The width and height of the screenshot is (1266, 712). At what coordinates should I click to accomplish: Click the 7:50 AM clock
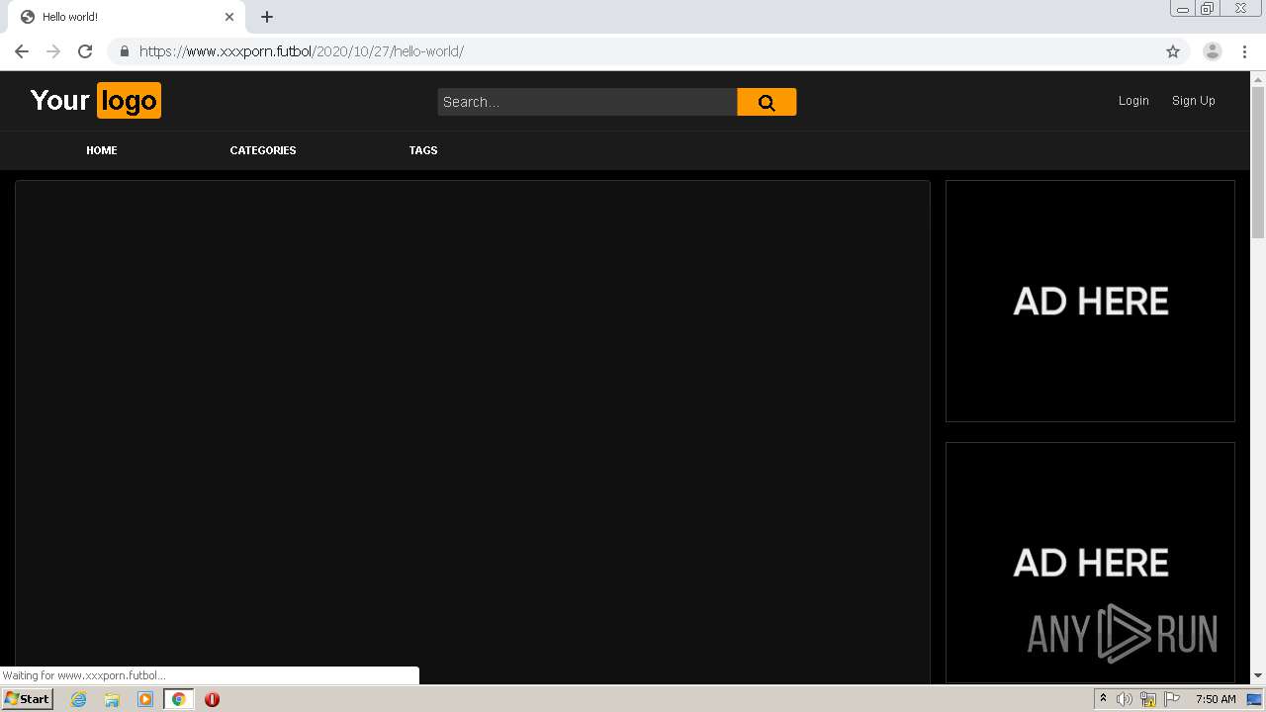click(x=1216, y=699)
